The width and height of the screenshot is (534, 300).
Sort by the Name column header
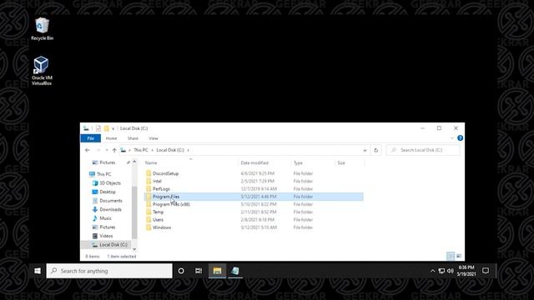(191, 163)
